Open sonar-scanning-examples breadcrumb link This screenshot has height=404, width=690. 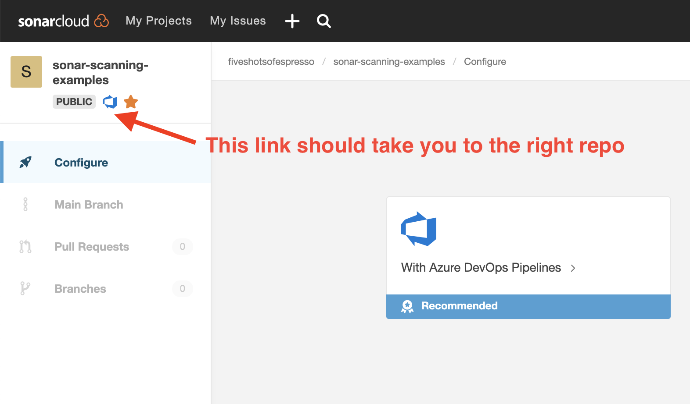click(x=389, y=62)
